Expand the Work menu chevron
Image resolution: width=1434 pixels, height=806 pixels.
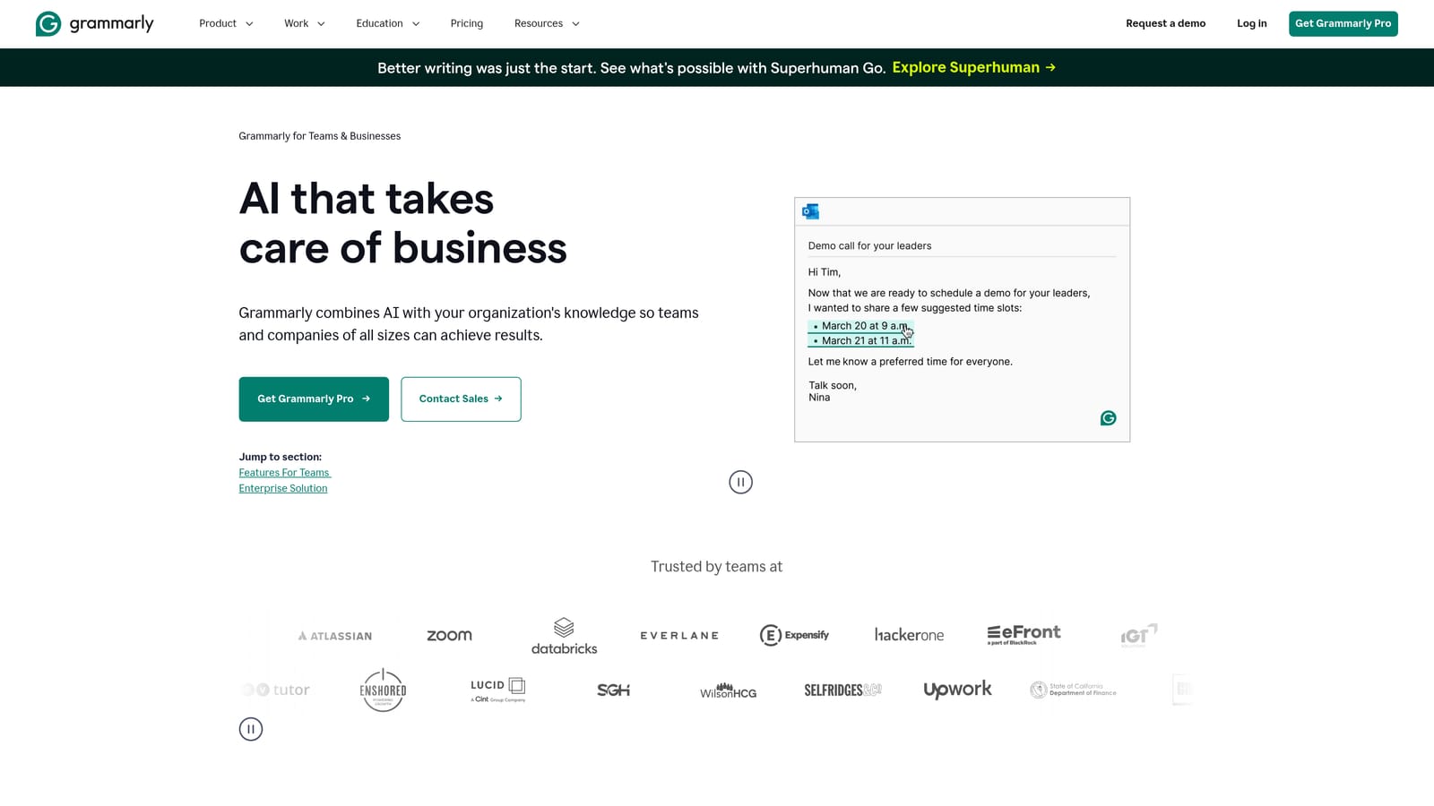(x=321, y=24)
